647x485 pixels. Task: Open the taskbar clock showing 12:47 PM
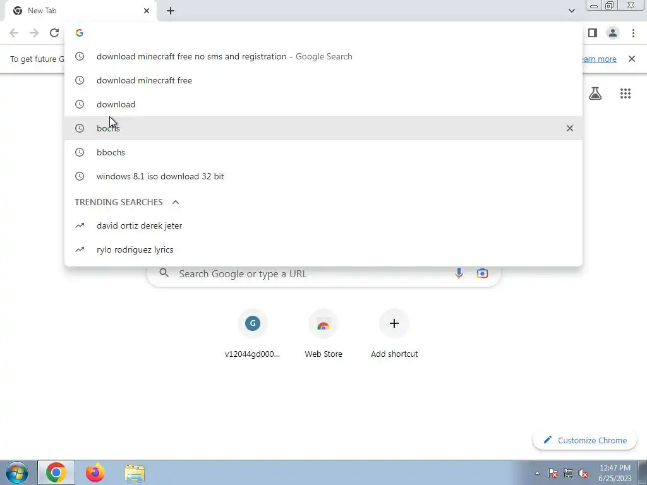click(x=615, y=473)
